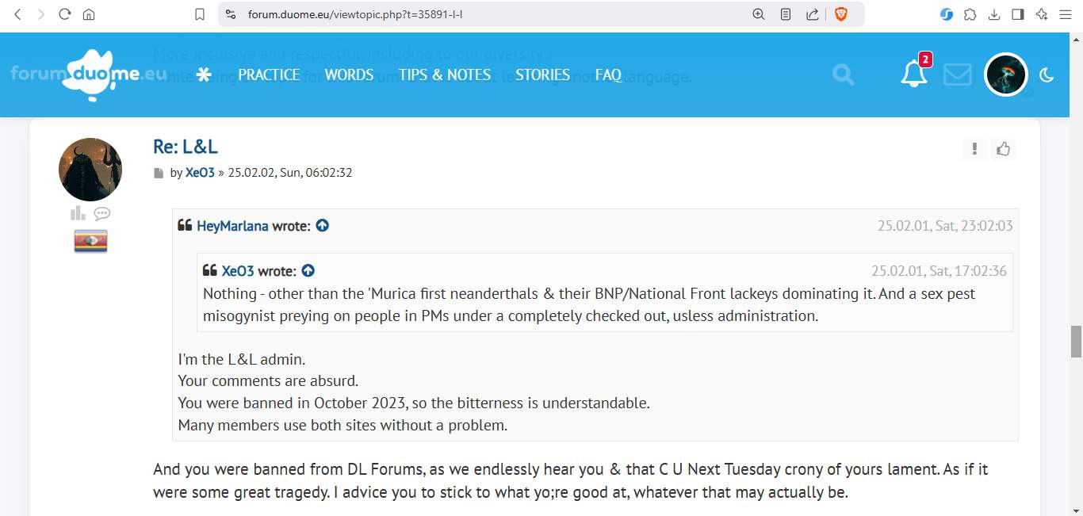The width and height of the screenshot is (1083, 516).
Task: Open the private messages envelope icon
Action: tap(957, 75)
